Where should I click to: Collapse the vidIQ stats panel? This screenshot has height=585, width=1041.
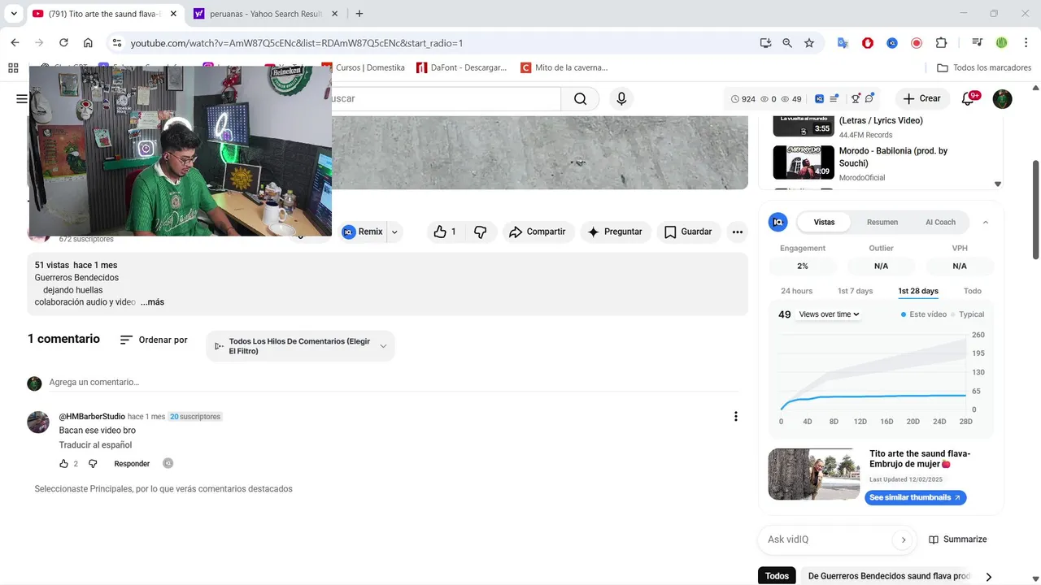click(986, 223)
